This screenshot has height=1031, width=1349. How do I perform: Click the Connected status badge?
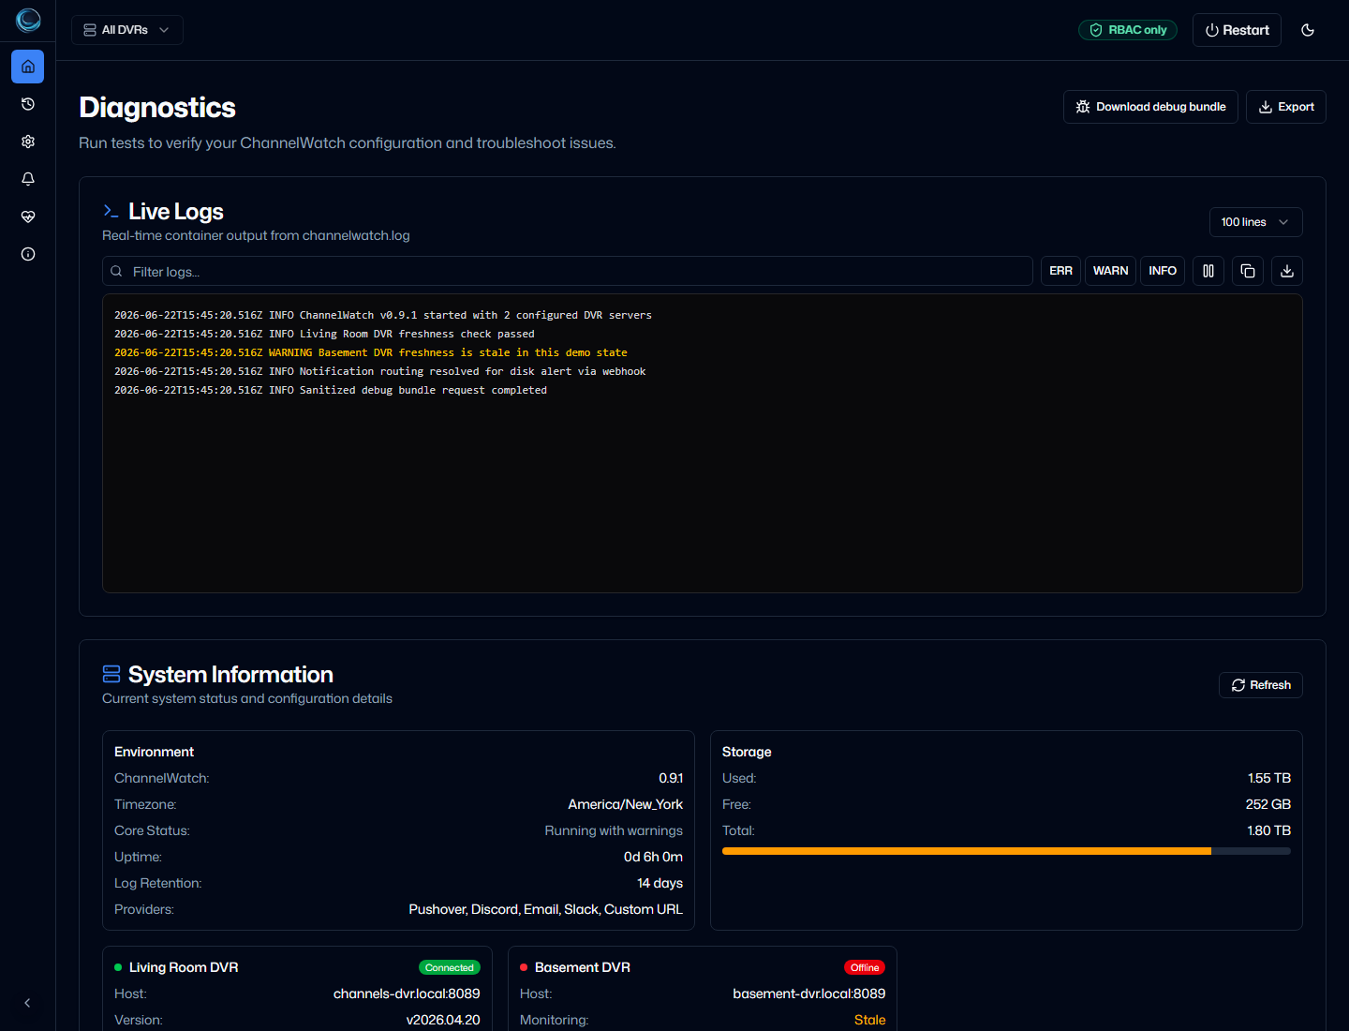(x=450, y=967)
